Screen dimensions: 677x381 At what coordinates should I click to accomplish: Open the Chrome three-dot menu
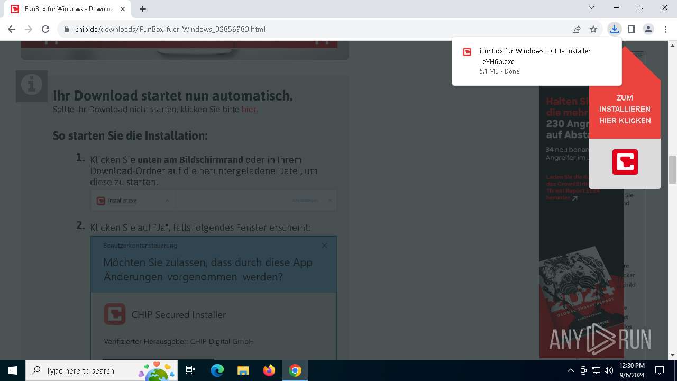coord(665,29)
